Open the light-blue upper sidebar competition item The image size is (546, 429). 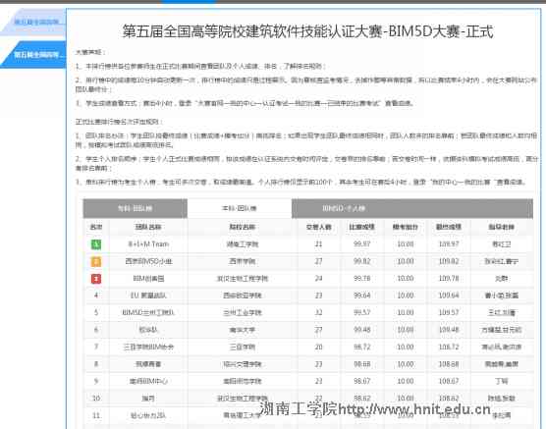click(x=34, y=23)
